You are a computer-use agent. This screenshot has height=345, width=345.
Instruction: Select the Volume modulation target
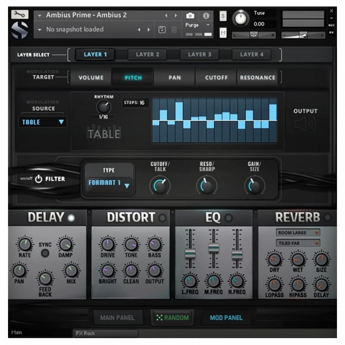tap(91, 78)
